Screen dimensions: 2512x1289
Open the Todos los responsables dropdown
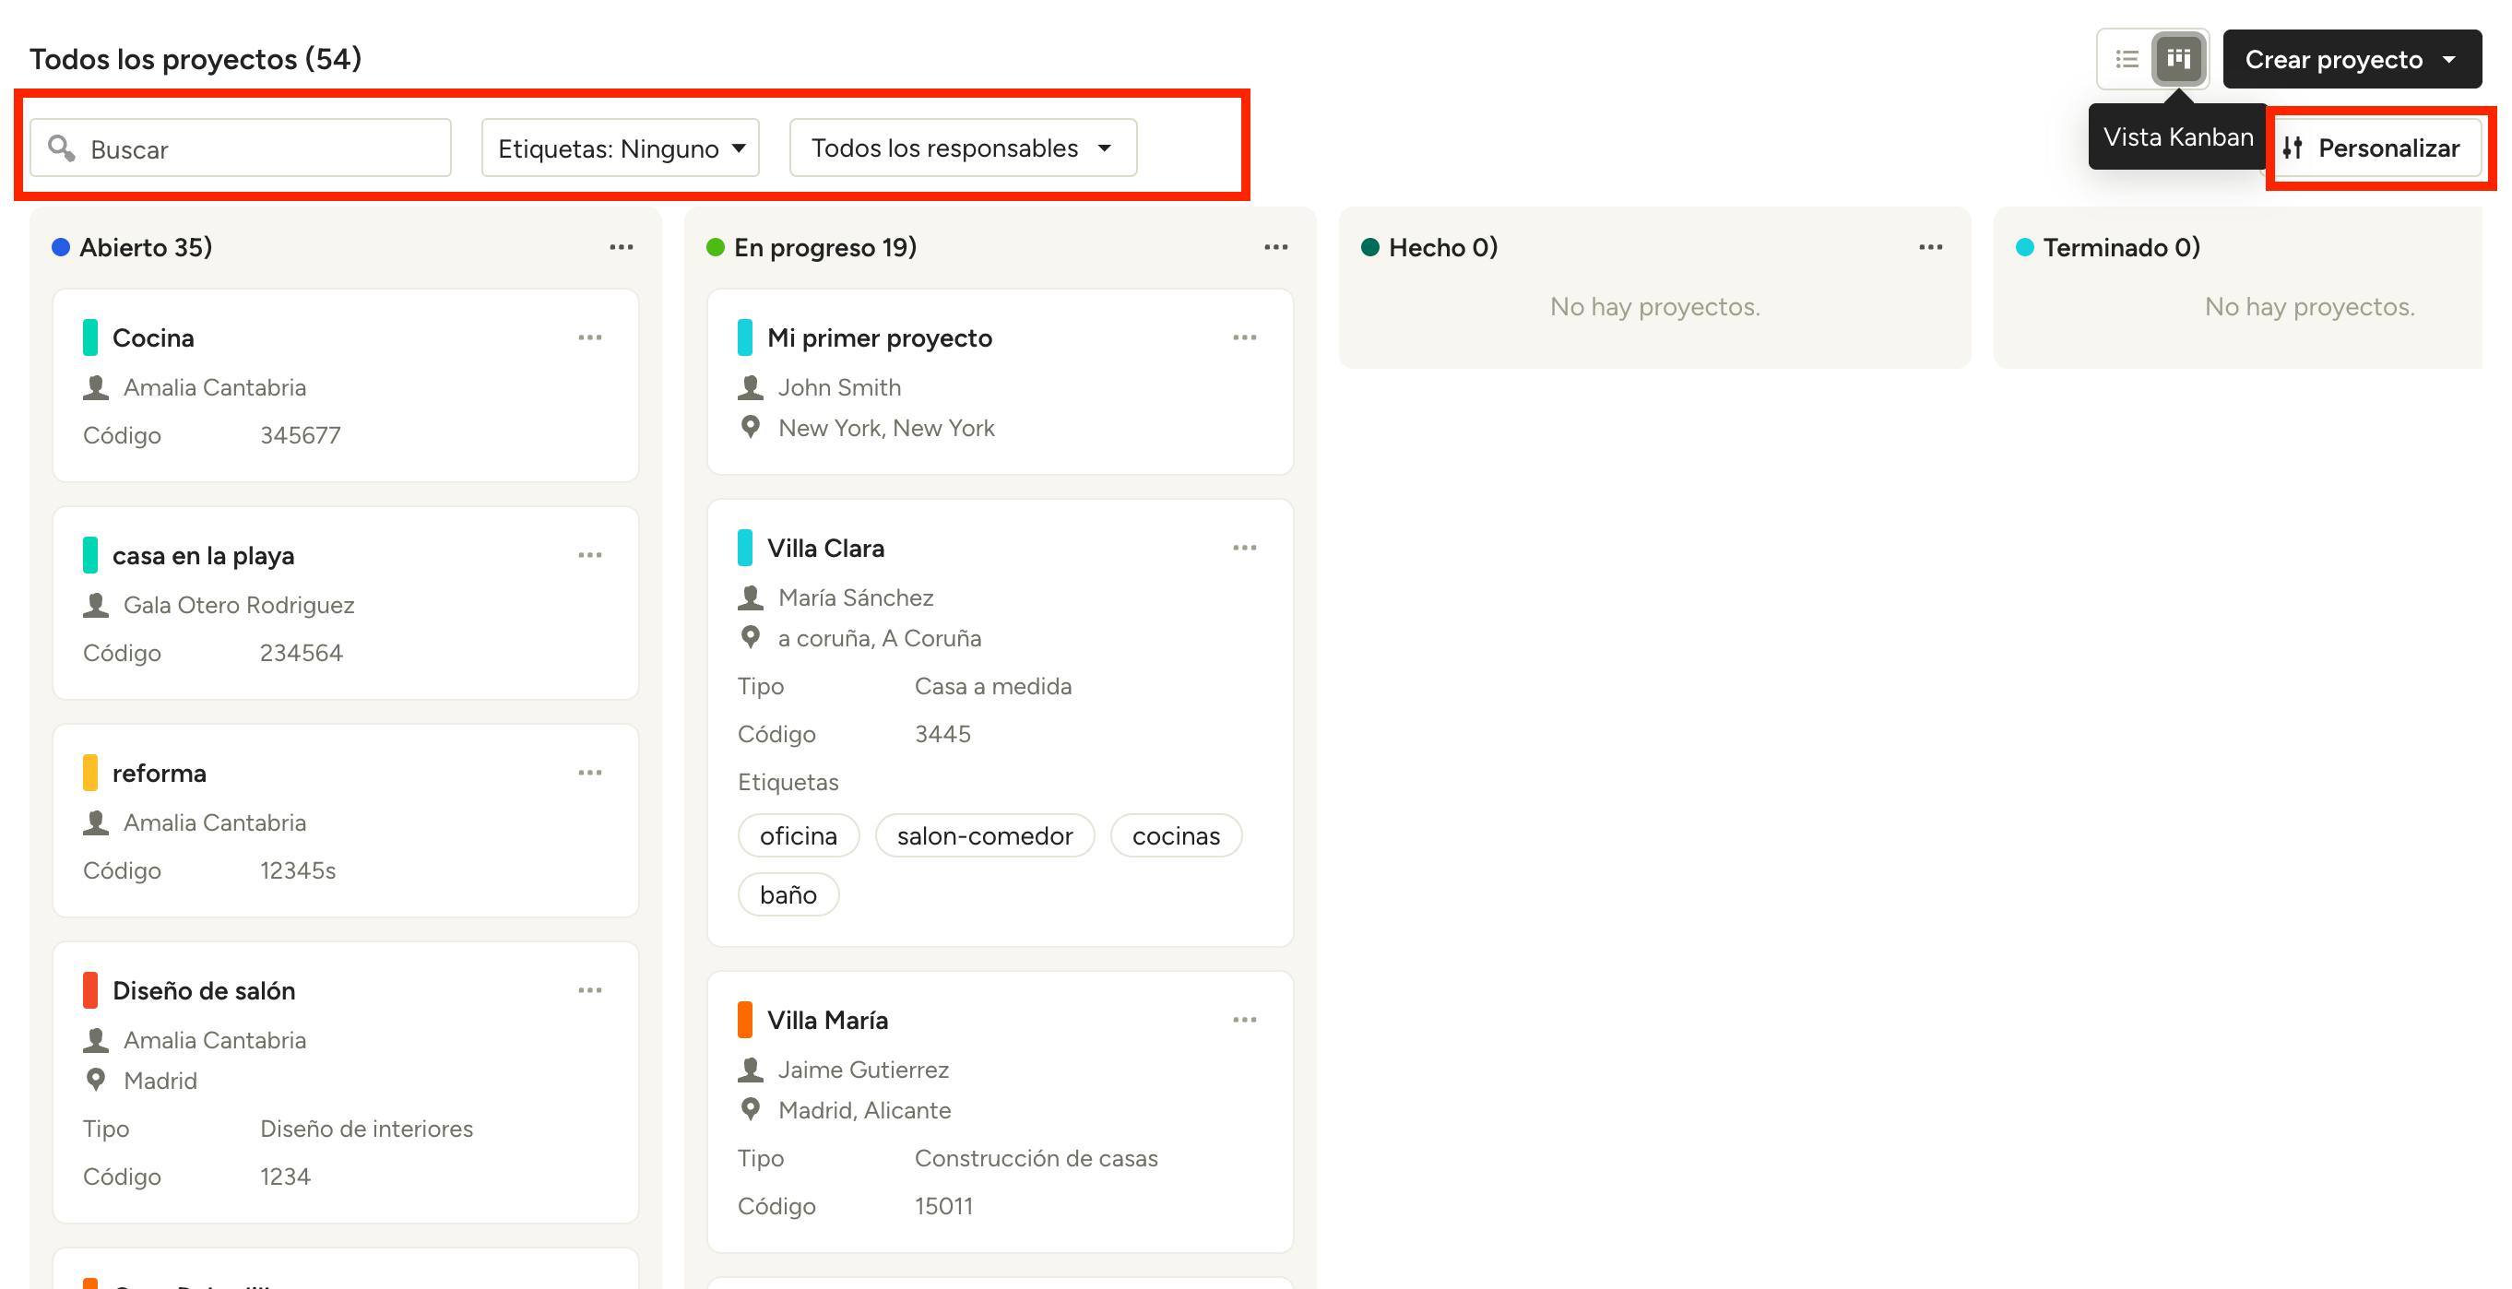pyautogui.click(x=963, y=148)
